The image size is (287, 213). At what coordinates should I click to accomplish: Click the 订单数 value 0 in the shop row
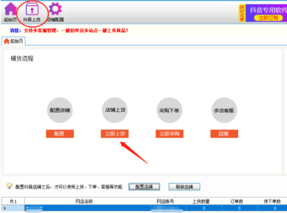pos(239,208)
